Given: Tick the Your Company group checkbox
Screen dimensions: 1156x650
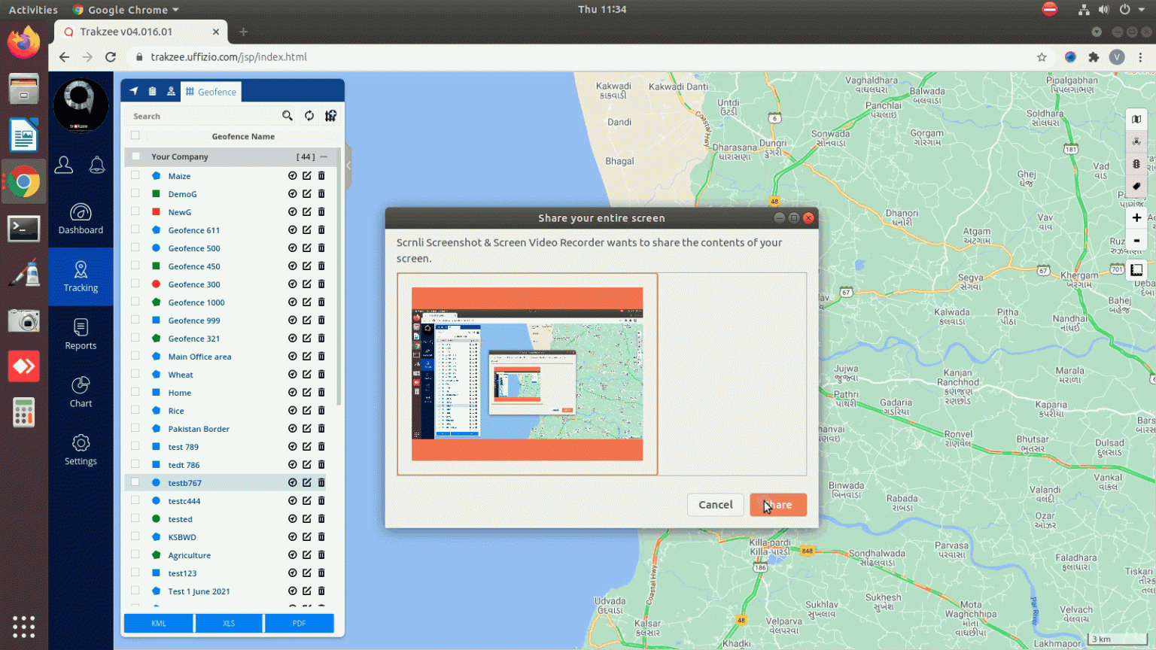Looking at the screenshot, I should (135, 156).
